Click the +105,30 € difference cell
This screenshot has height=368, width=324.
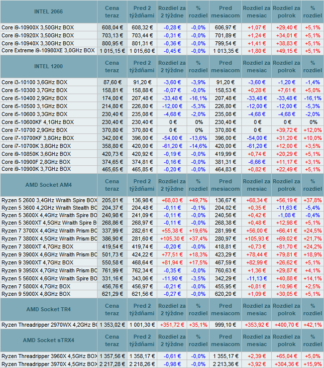pos(172,239)
